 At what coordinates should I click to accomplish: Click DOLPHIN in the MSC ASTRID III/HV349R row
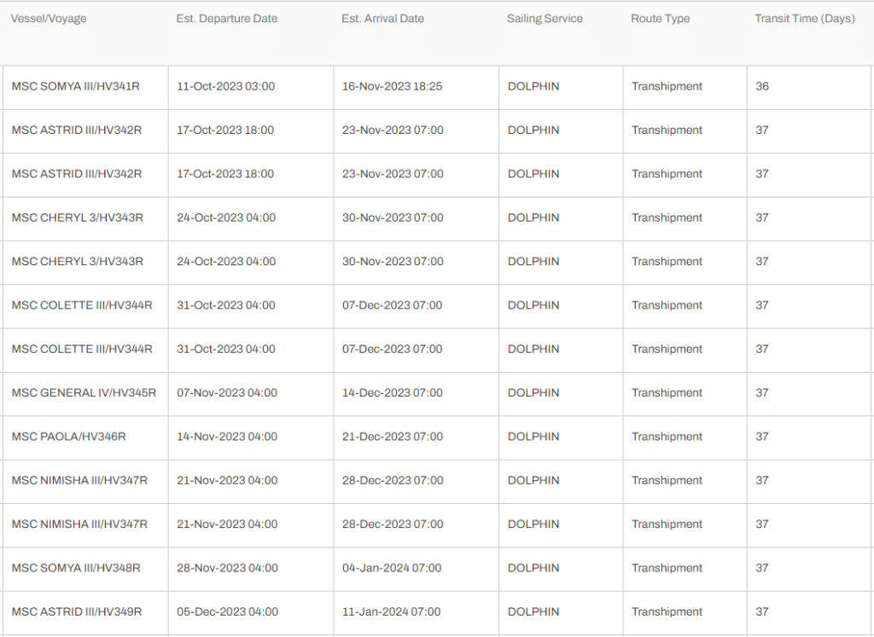(x=533, y=612)
